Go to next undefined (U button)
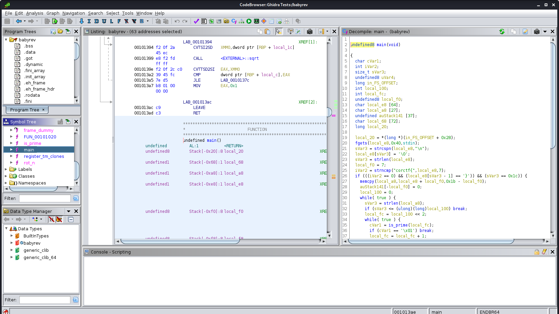Image resolution: width=559 pixels, height=314 pixels. click(x=104, y=21)
